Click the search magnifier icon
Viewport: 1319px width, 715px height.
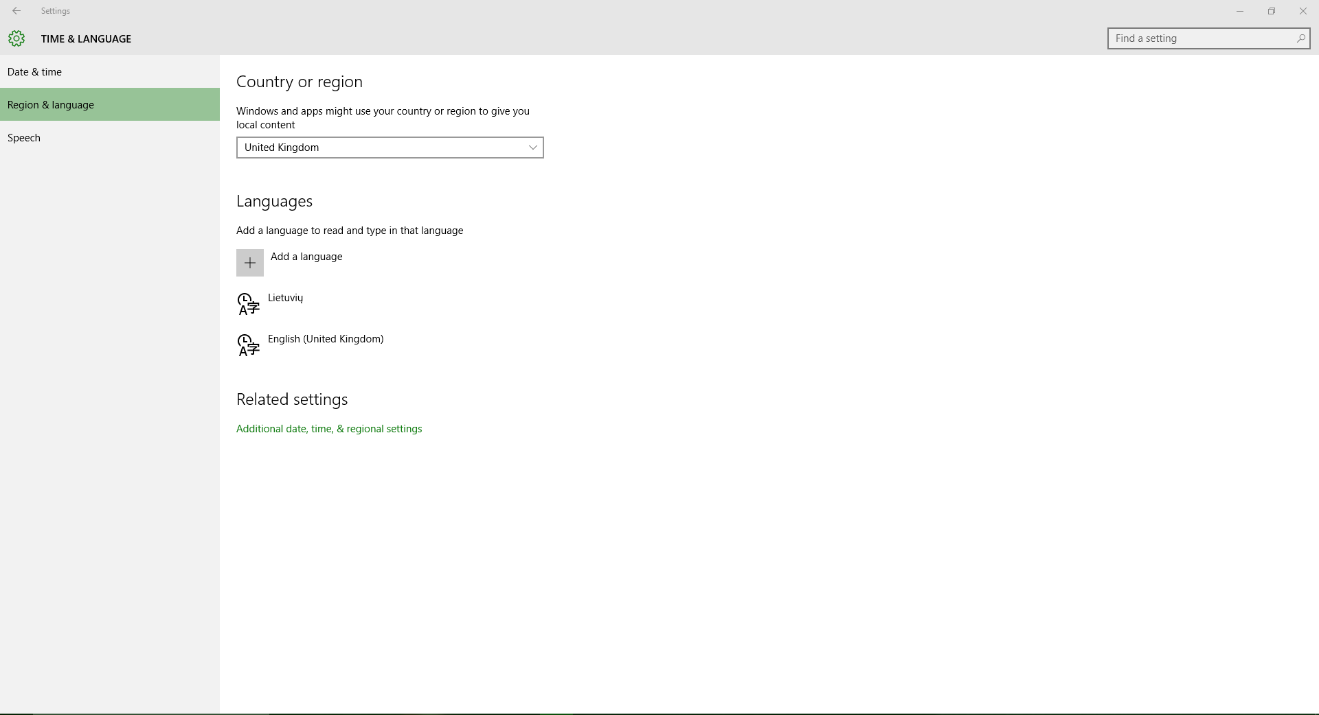point(1300,38)
